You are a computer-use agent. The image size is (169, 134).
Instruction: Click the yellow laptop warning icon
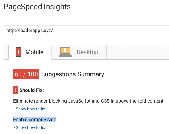pyautogui.click(x=65, y=52)
